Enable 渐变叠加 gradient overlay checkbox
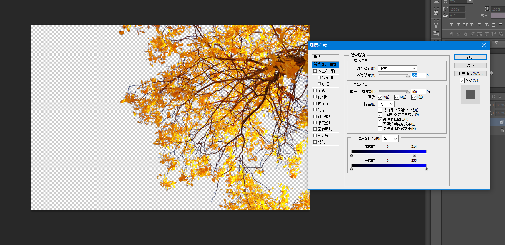 point(315,123)
